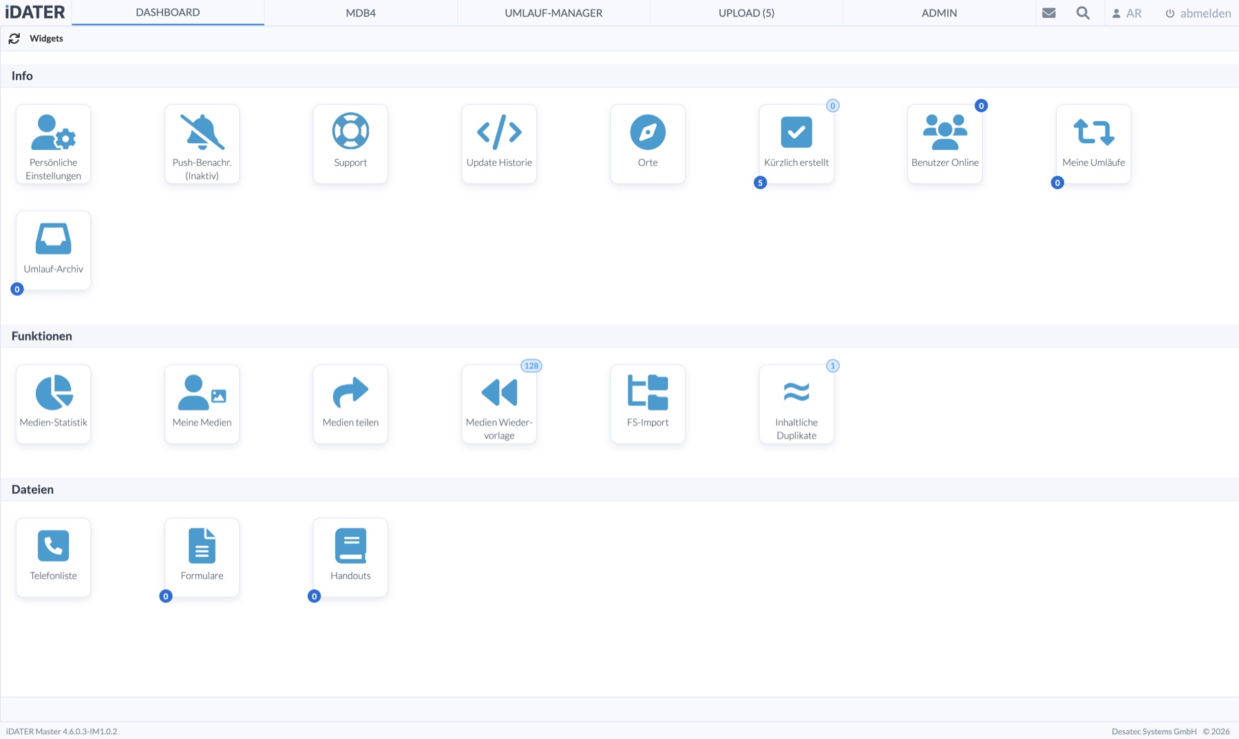1239x739 pixels.
Task: Open Meine Medien widget
Action: click(x=202, y=404)
